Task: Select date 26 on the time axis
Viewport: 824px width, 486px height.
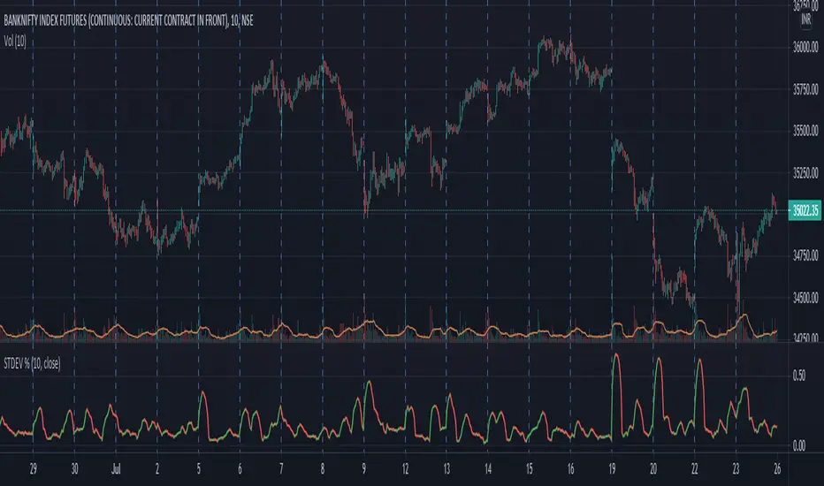Action: [776, 468]
